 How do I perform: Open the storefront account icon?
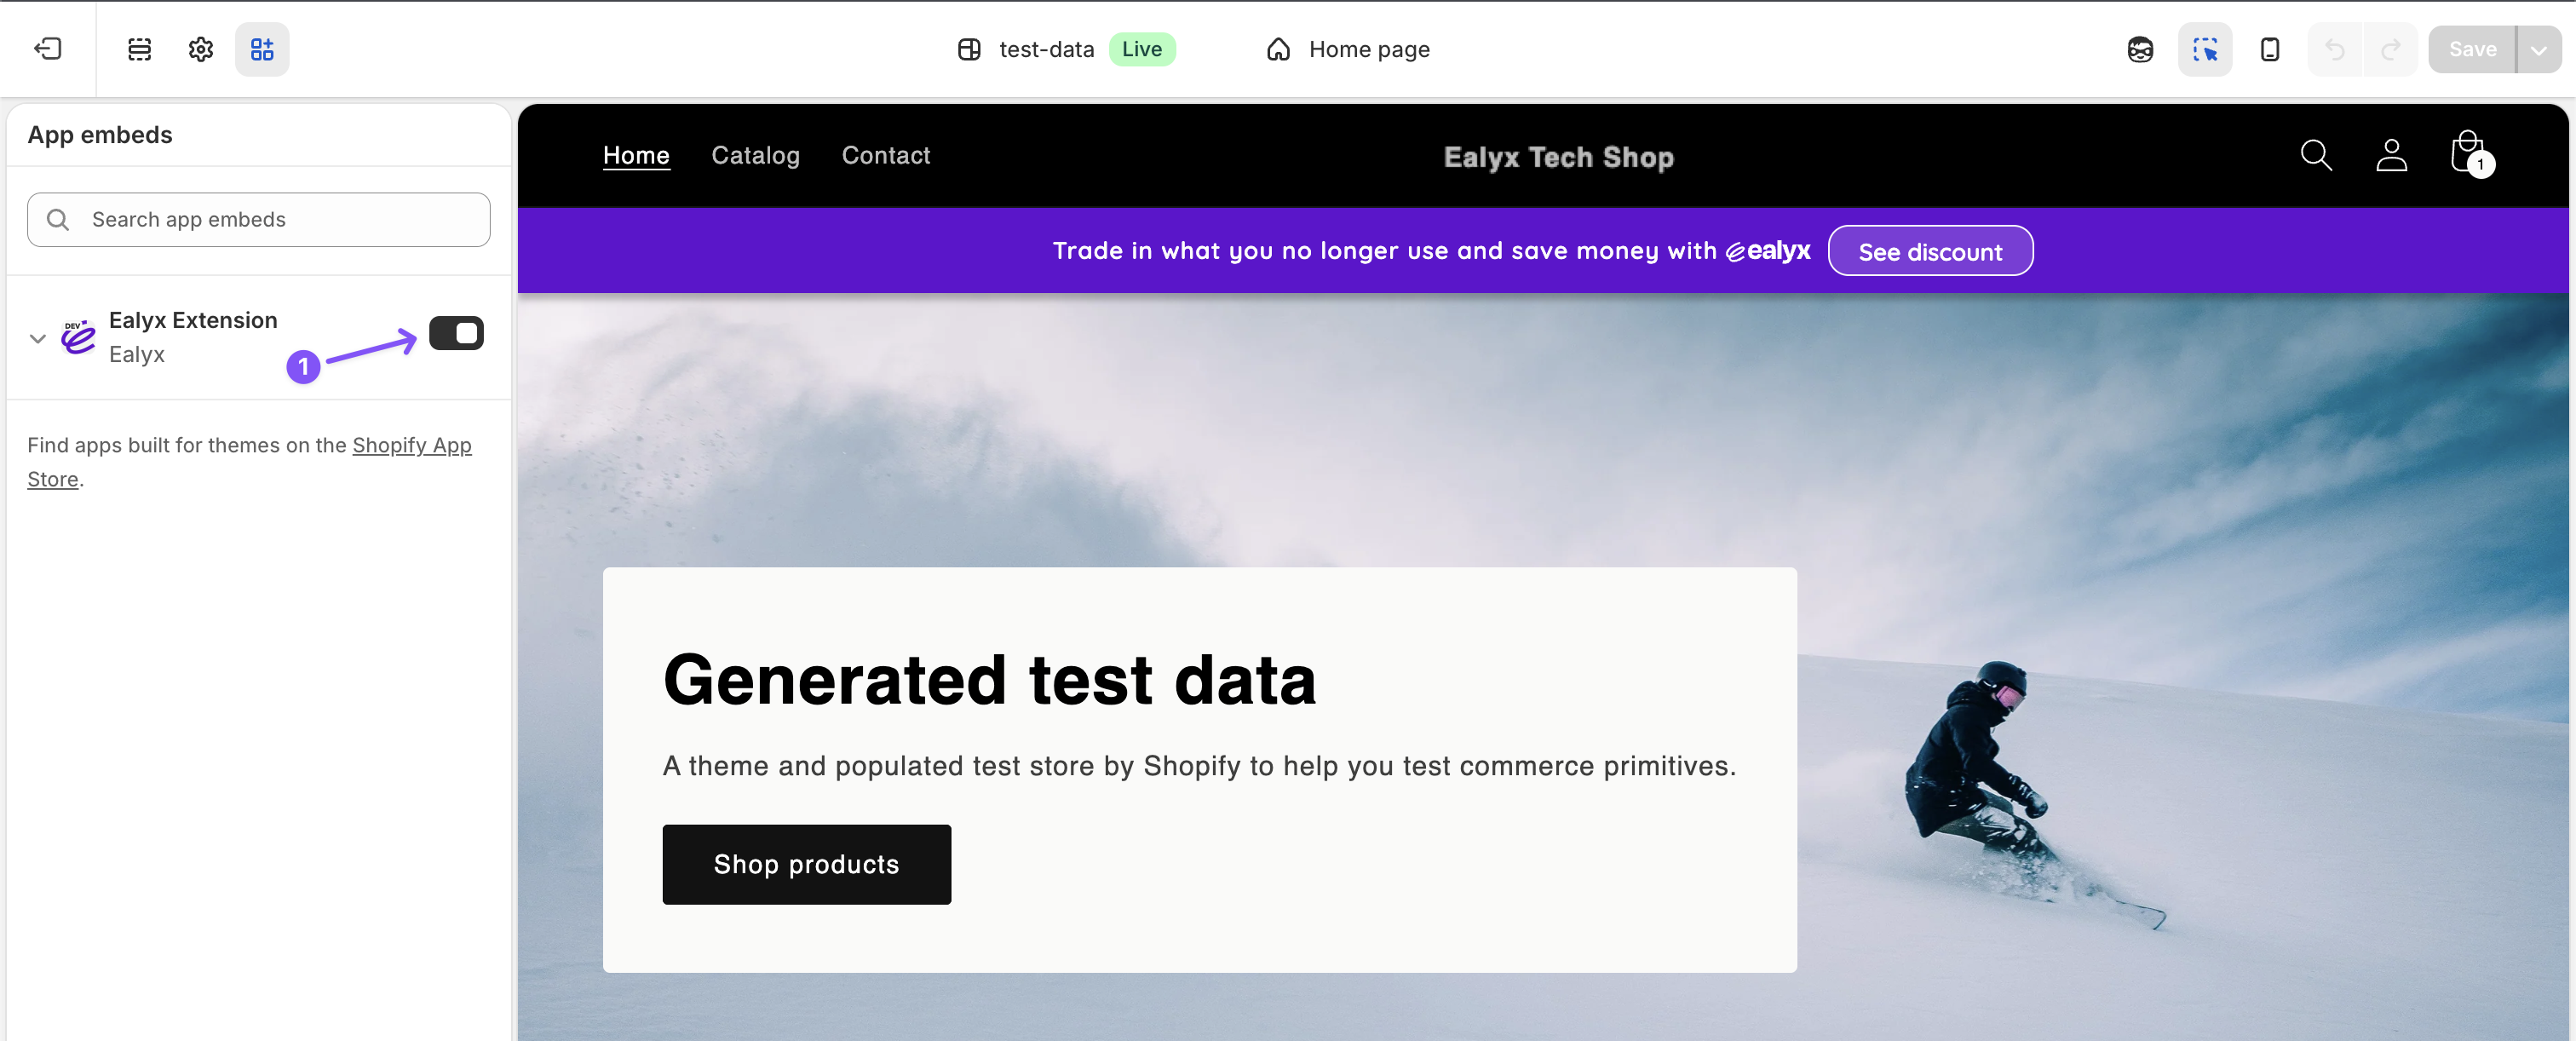click(2391, 155)
